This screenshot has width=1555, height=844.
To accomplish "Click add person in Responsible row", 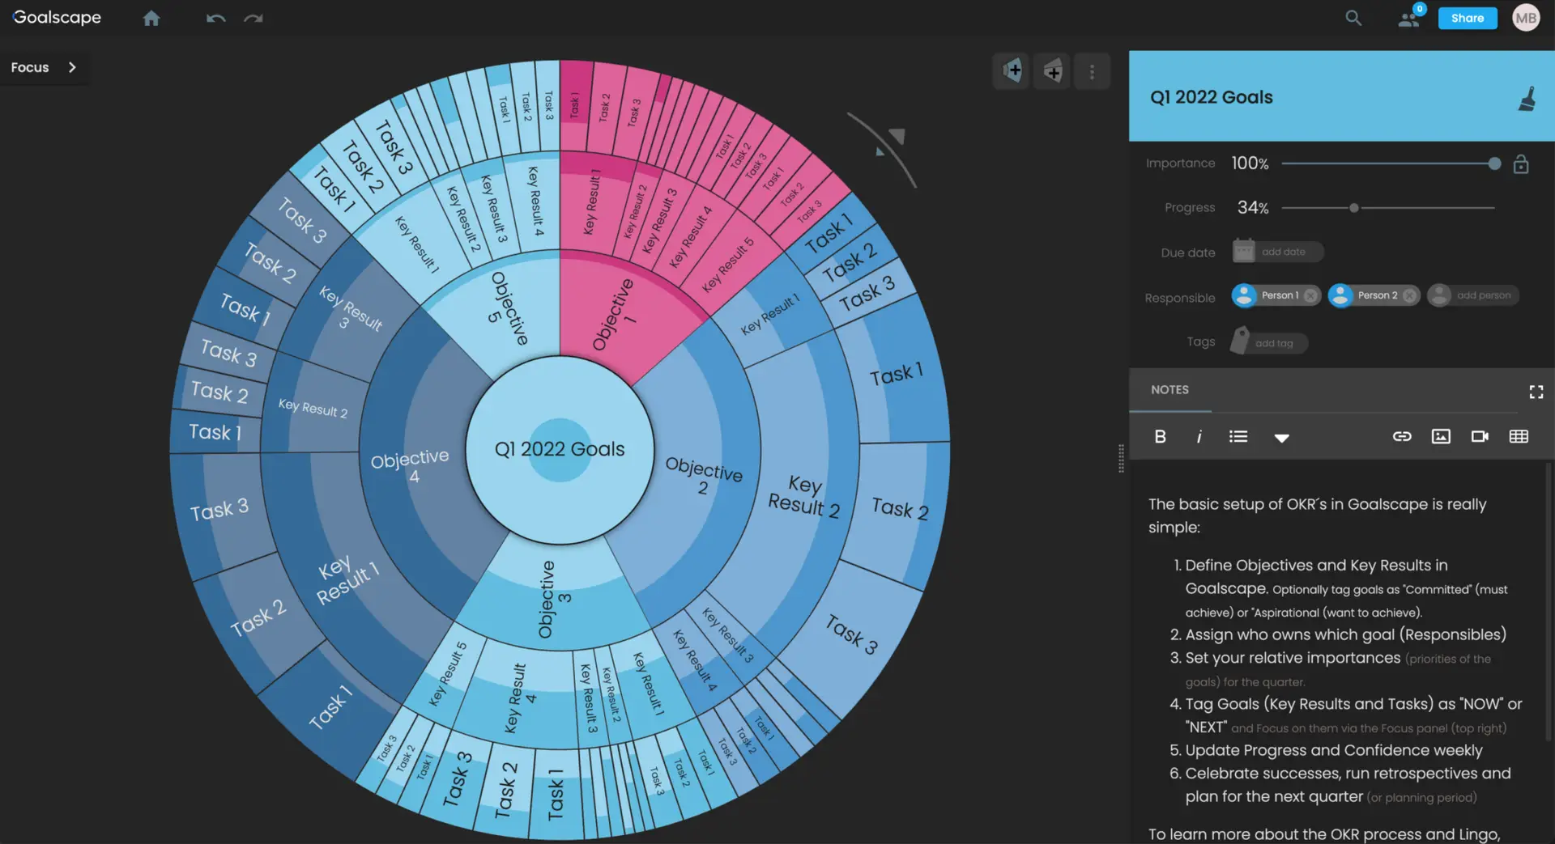I will click(1474, 295).
